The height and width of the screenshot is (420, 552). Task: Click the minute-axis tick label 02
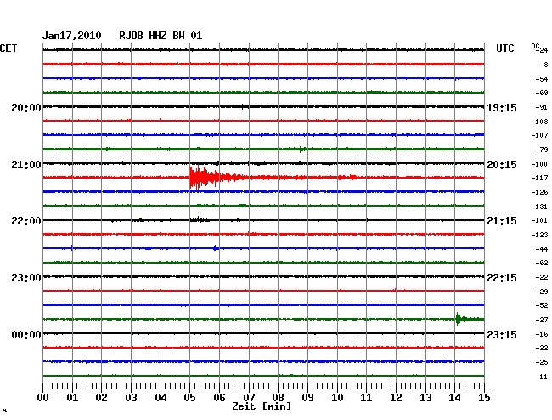pos(101,398)
